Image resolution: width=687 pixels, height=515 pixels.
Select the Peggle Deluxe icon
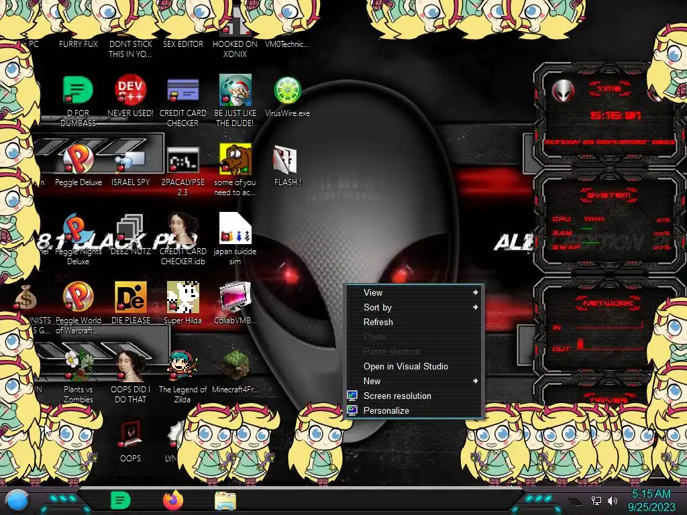[78, 160]
